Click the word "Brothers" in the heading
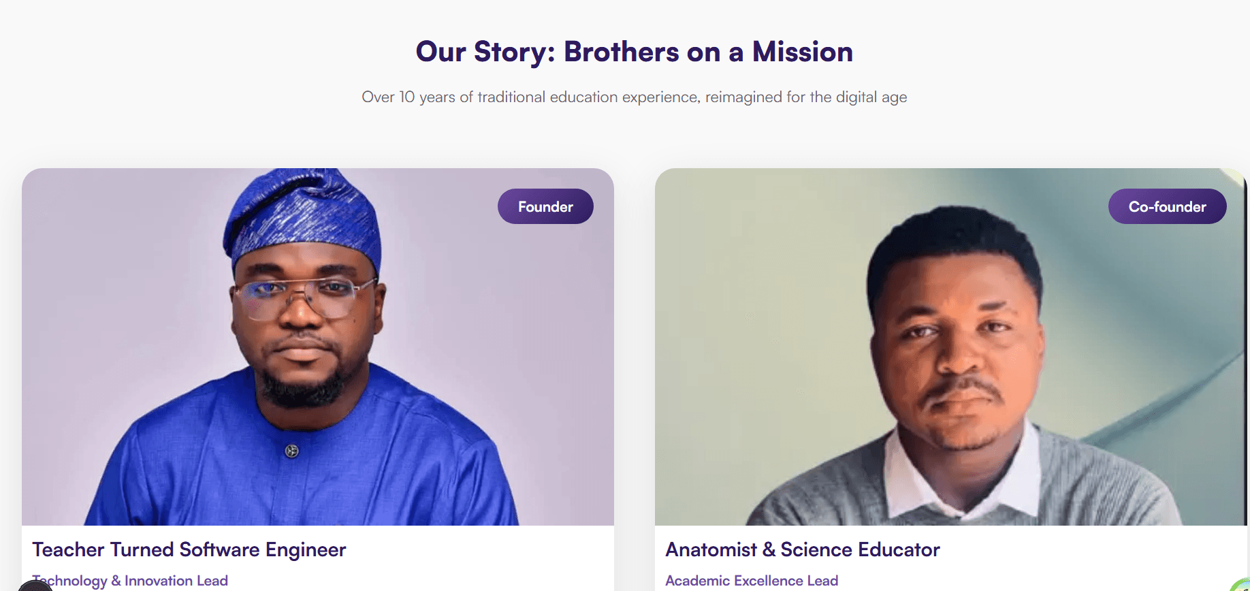Image resolution: width=1250 pixels, height=591 pixels. click(x=621, y=52)
